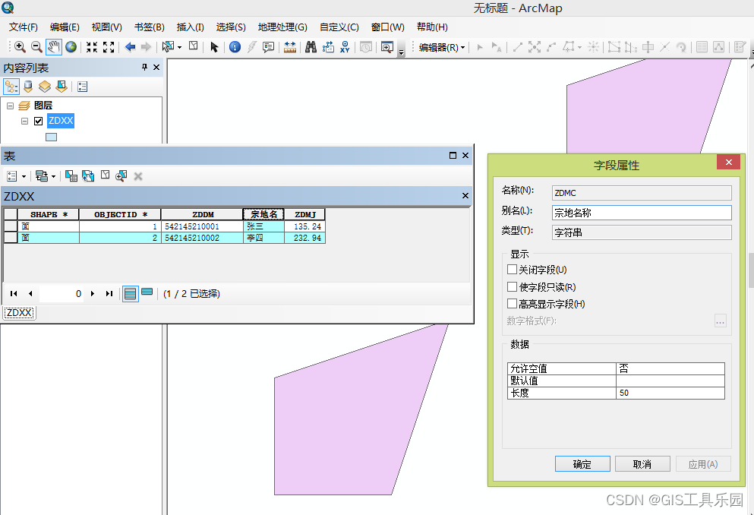The image size is (754, 515).
Task: Activate the Pan hand tool
Action: tap(54, 46)
